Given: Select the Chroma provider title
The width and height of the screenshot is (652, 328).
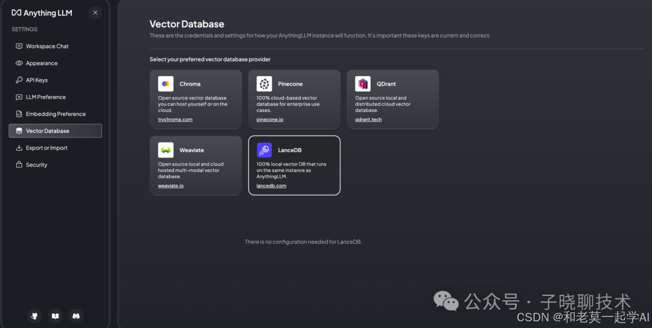Looking at the screenshot, I should click(190, 84).
